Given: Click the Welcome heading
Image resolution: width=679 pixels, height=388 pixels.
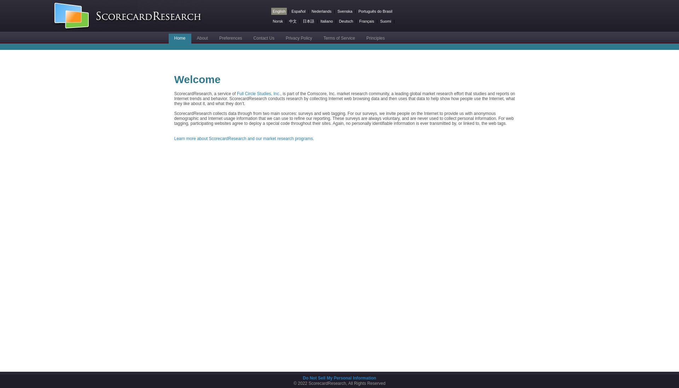Looking at the screenshot, I should 197,80.
